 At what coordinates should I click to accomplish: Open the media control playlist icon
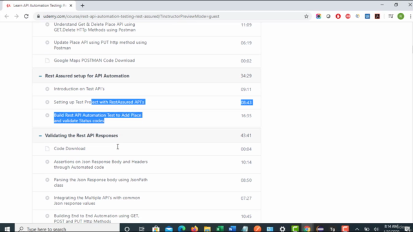[x=390, y=16]
